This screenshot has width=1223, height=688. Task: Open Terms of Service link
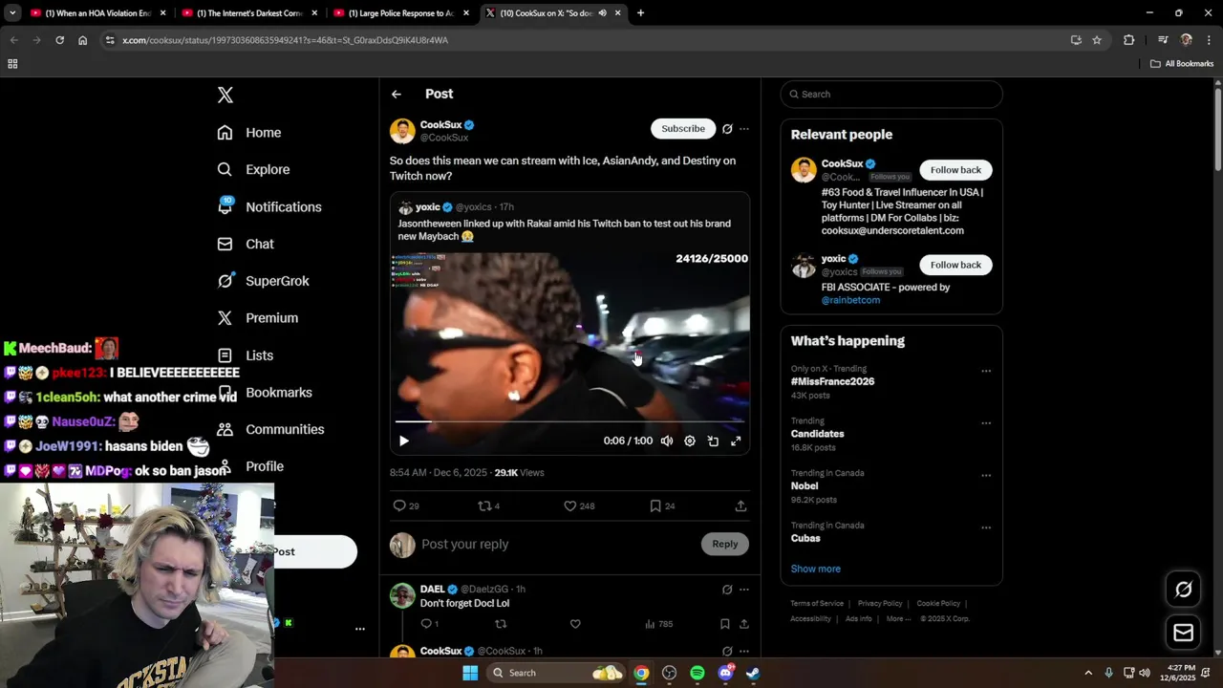tap(817, 604)
